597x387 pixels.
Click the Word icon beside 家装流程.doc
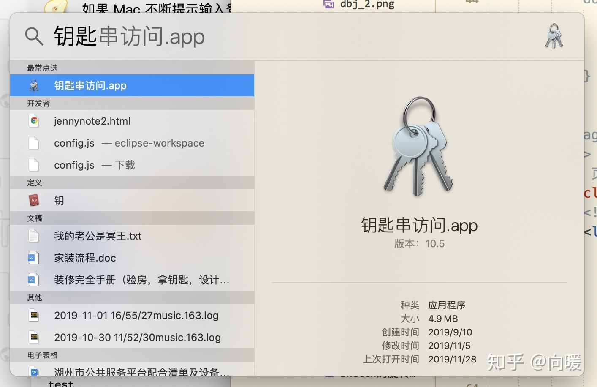pos(34,258)
